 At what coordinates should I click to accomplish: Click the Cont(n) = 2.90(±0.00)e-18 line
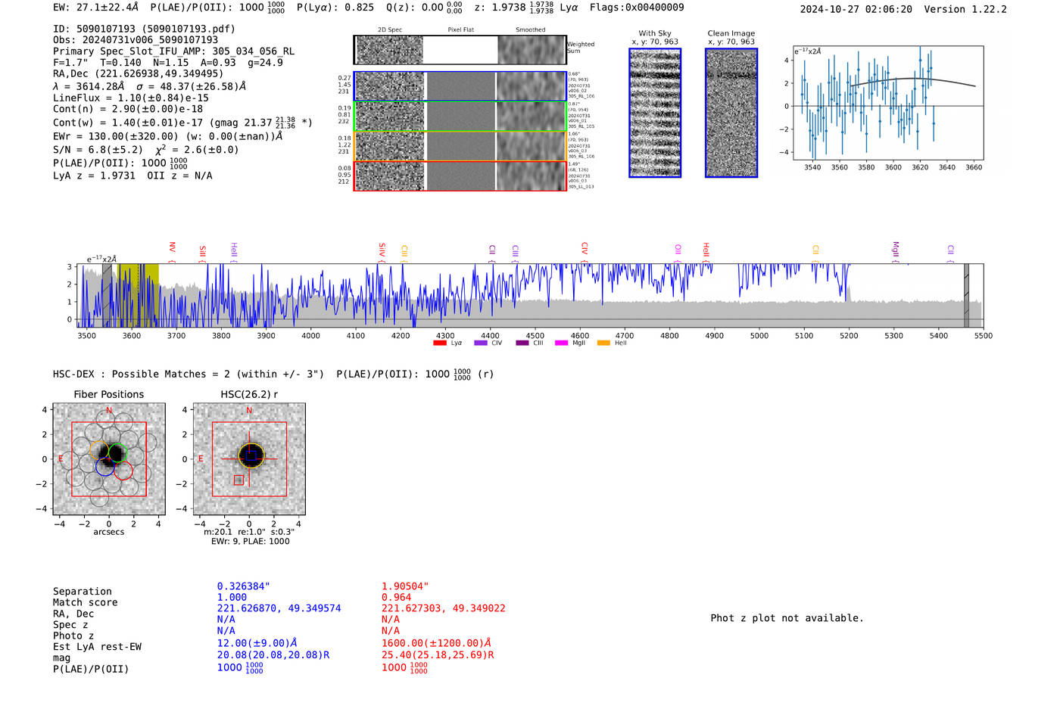coord(128,109)
